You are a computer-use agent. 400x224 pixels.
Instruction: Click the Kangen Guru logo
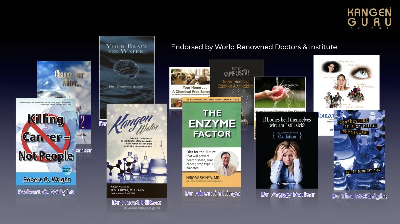point(369,18)
